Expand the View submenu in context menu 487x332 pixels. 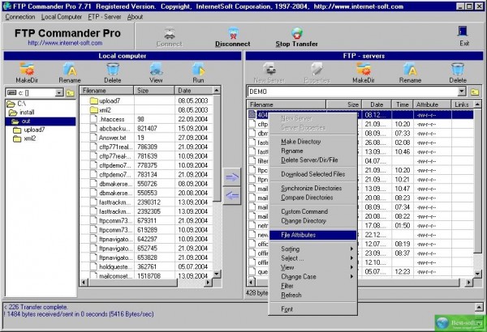pos(312,267)
